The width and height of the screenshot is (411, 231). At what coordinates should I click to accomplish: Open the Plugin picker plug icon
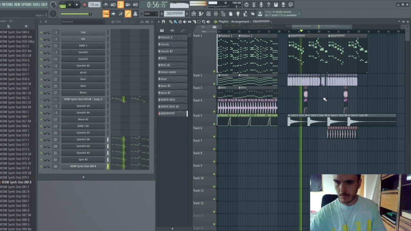[238, 14]
